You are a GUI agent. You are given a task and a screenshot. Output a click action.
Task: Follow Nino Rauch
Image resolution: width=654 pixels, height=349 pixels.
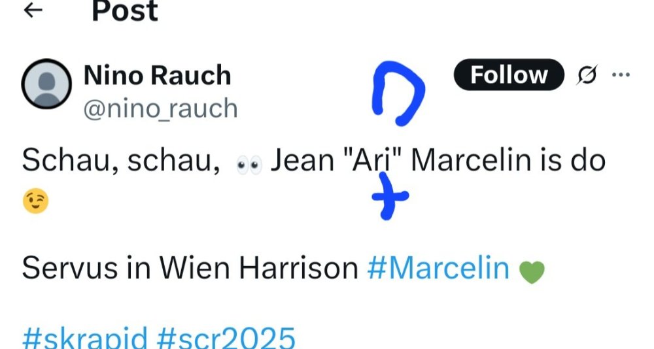click(509, 75)
